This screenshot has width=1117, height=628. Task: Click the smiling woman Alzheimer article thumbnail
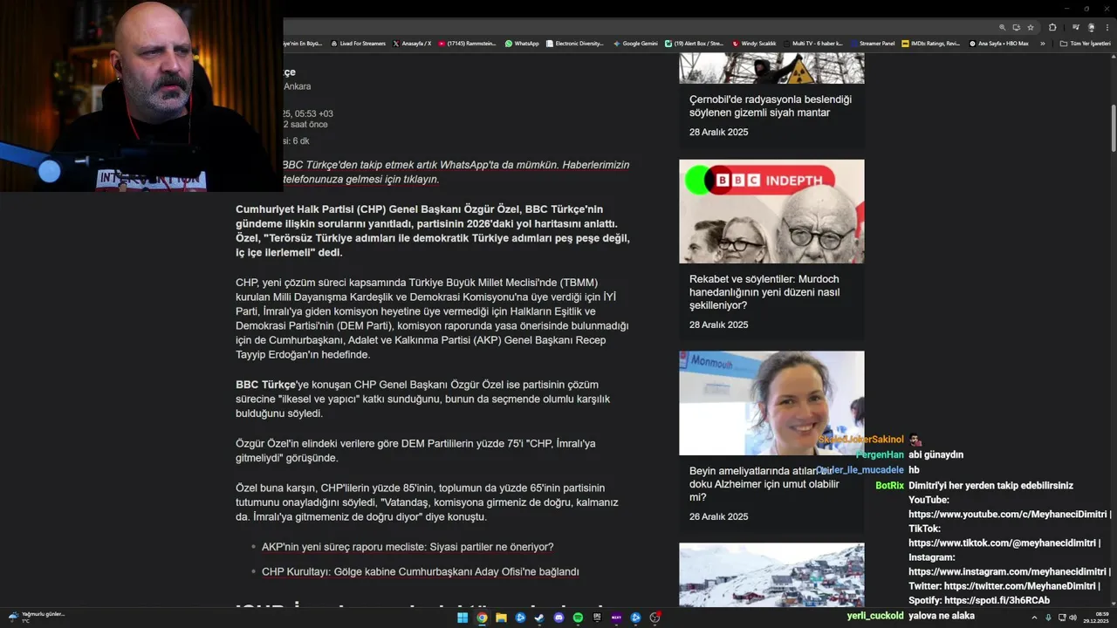(x=771, y=403)
